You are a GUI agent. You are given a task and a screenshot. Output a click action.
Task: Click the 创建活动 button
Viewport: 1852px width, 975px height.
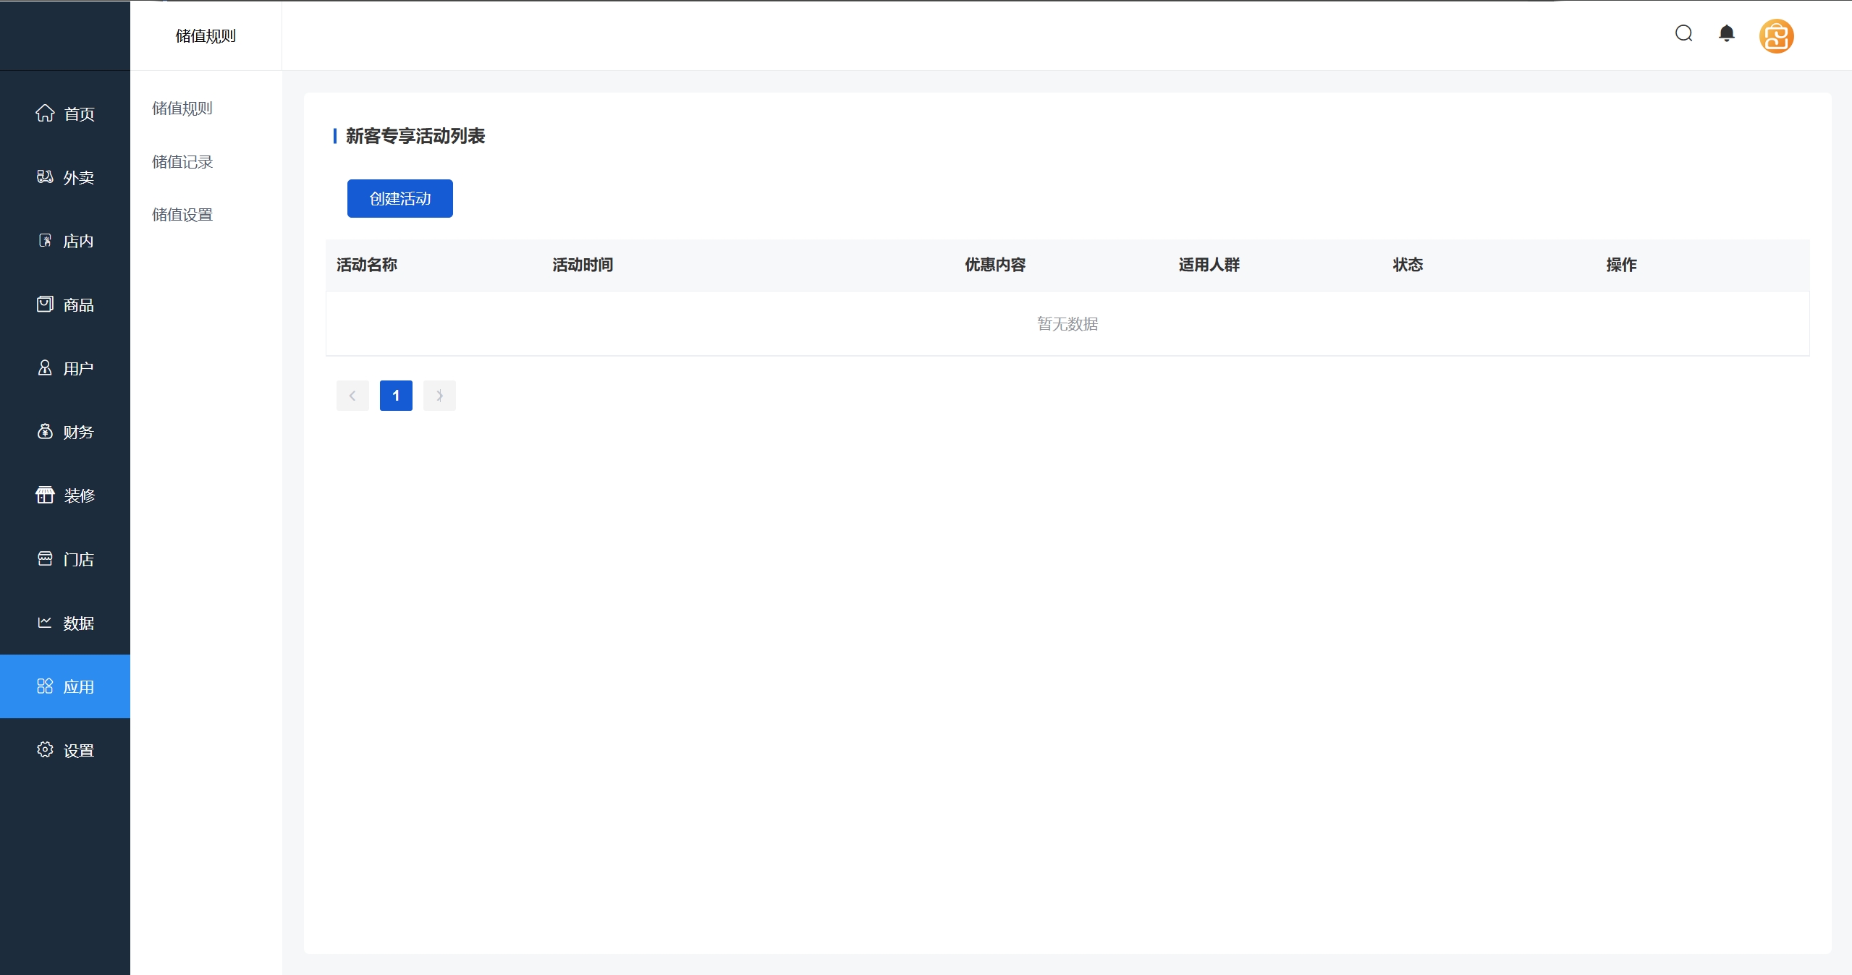pos(399,198)
